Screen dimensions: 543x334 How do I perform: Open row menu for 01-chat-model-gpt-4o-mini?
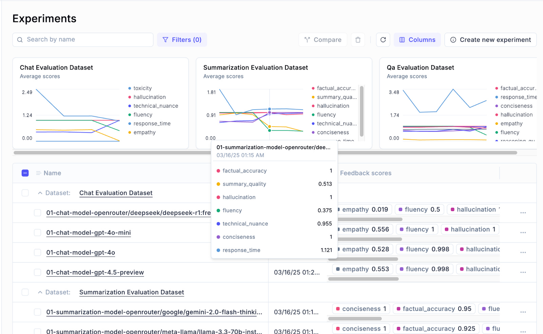(523, 233)
